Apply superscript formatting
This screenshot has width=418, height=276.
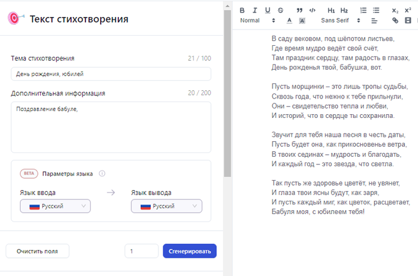(408, 11)
